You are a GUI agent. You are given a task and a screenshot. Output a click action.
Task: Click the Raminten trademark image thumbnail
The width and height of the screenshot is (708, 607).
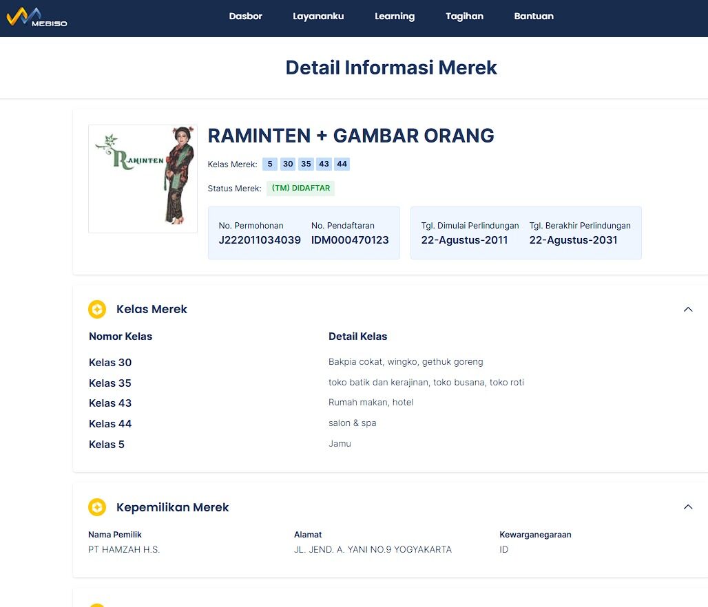pos(143,179)
